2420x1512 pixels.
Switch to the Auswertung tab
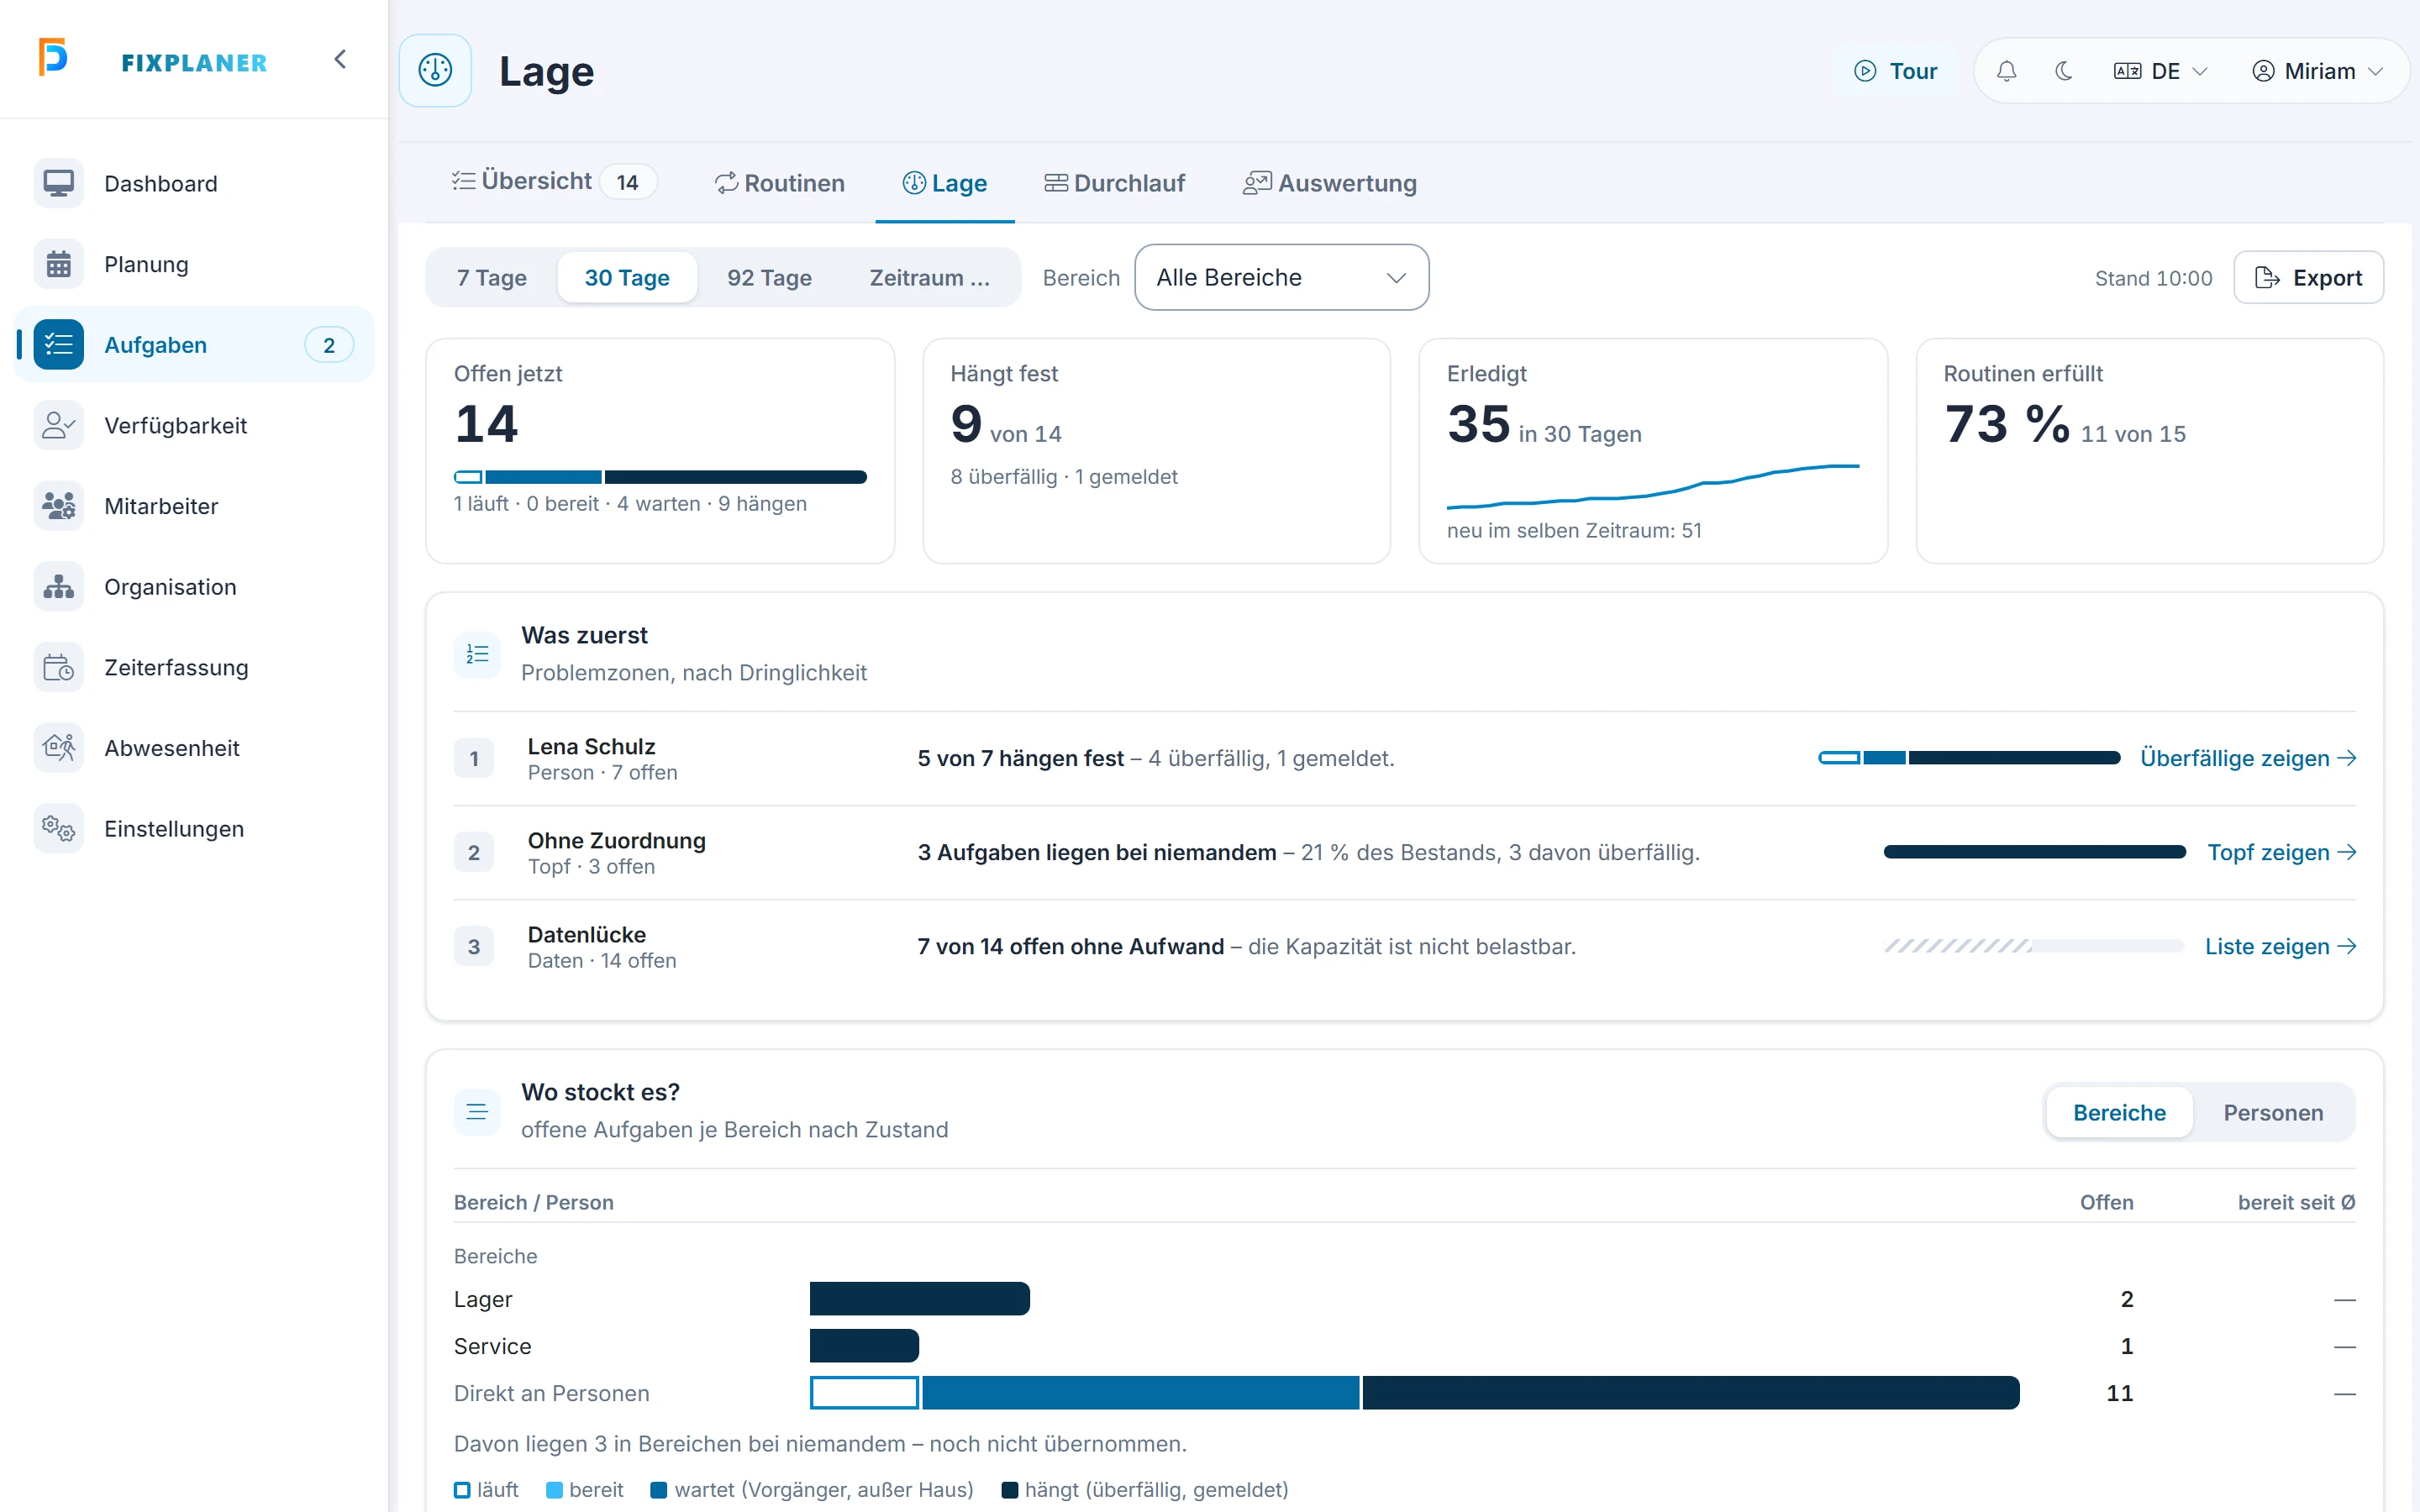(x=1329, y=183)
